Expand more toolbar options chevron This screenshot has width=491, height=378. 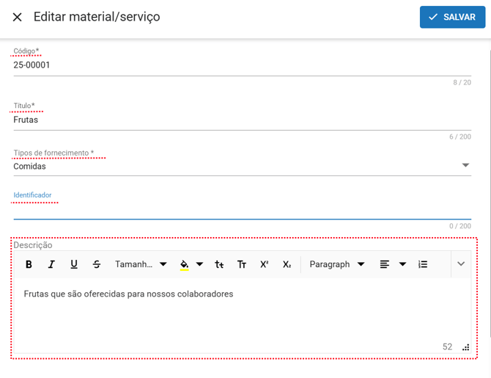461,264
